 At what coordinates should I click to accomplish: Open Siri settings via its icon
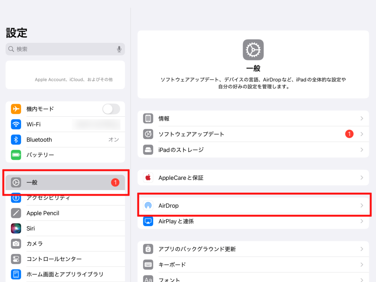coord(16,228)
